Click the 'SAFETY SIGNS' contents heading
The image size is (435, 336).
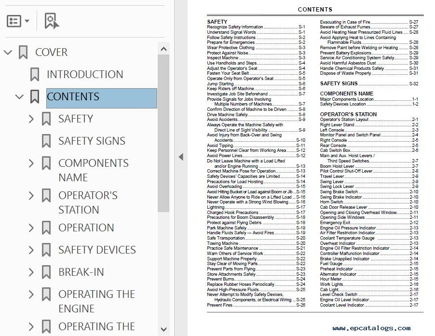(369, 83)
